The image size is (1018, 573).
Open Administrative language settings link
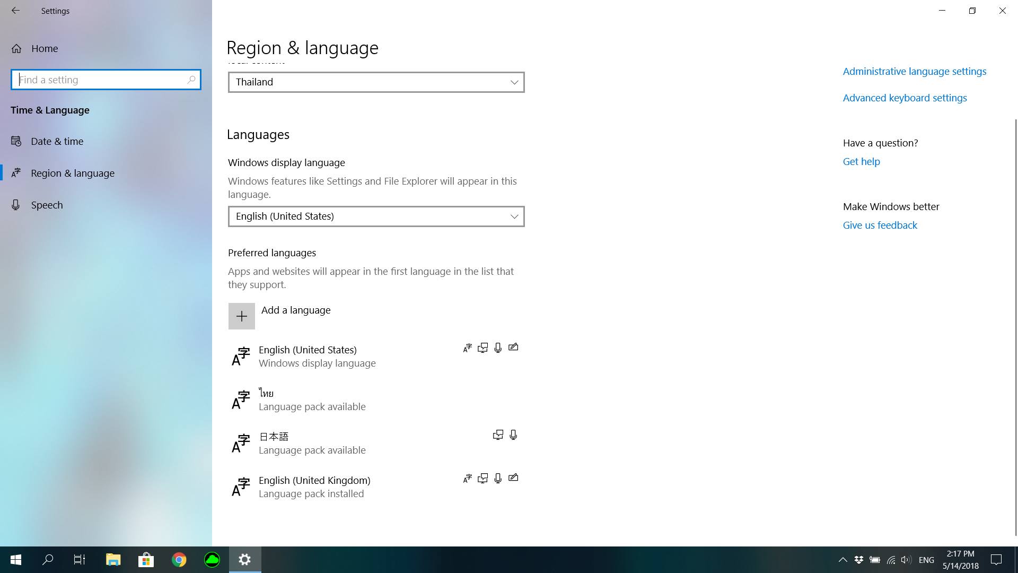tap(914, 71)
